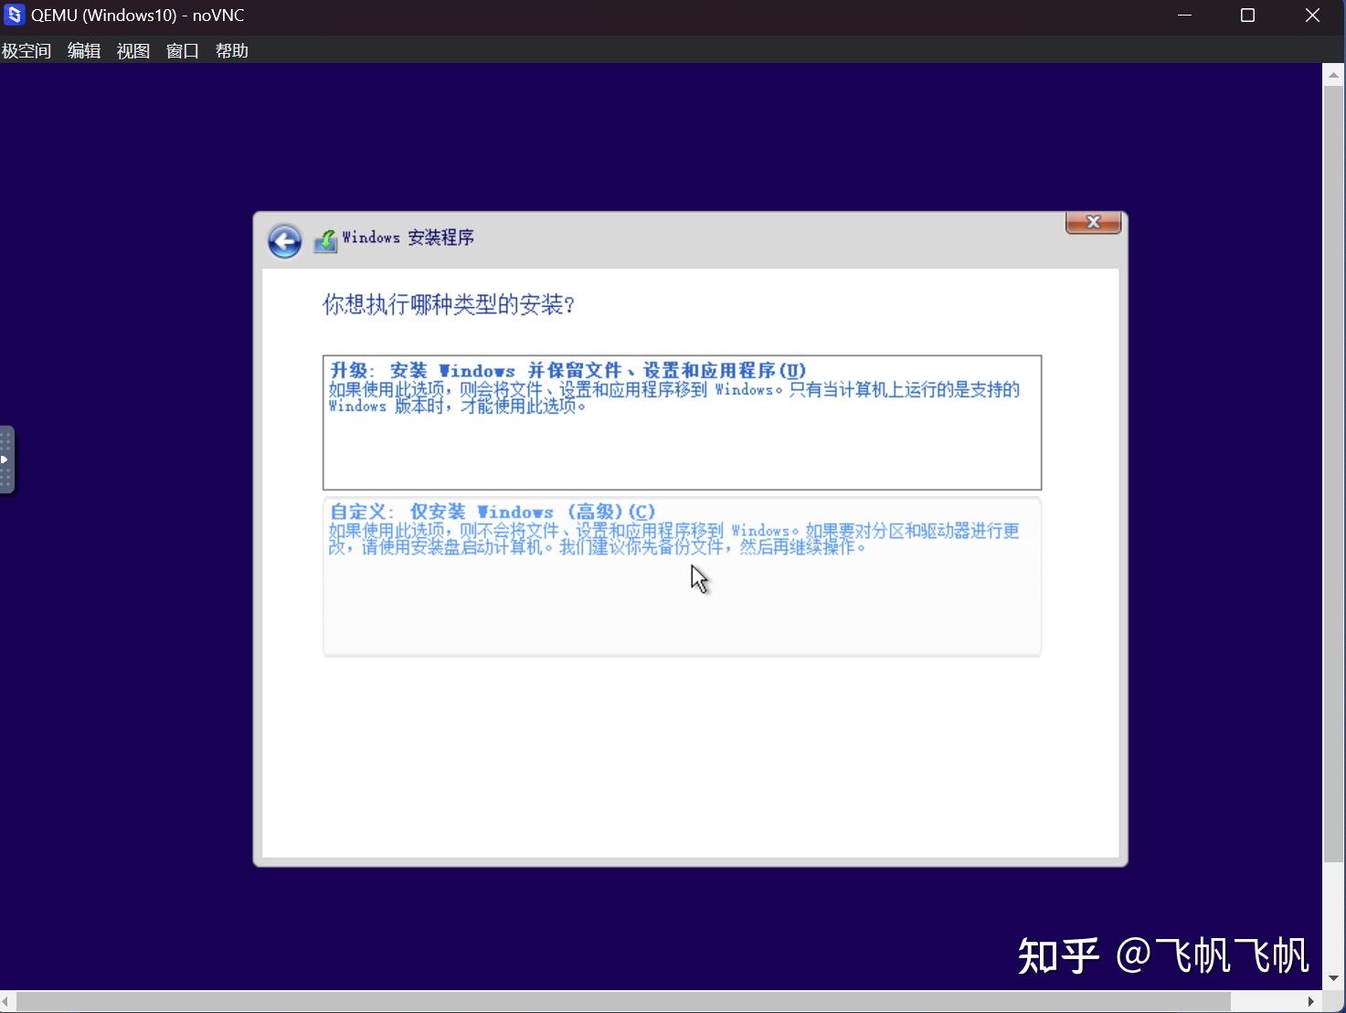Viewport: 1346px width, 1013px height.
Task: Select the 自定义 仅安装 Windows option
Action: click(x=681, y=576)
